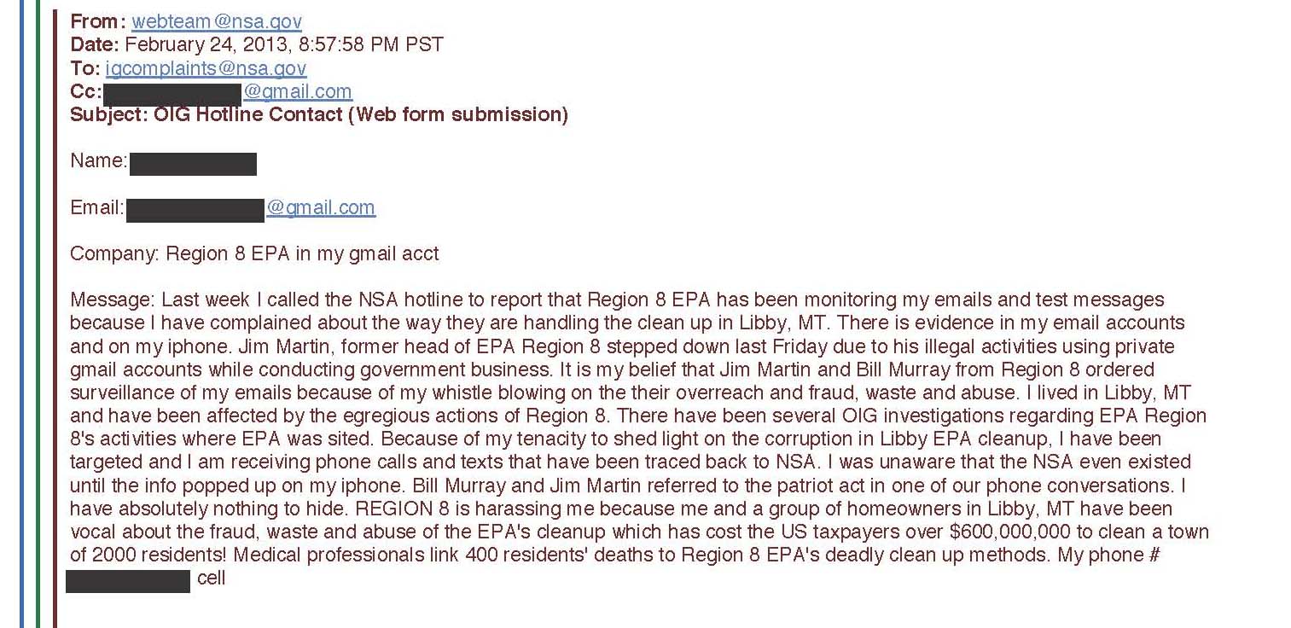The height and width of the screenshot is (628, 1291).
Task: Open the webteam@nsa.gov sender link
Action: [x=217, y=22]
